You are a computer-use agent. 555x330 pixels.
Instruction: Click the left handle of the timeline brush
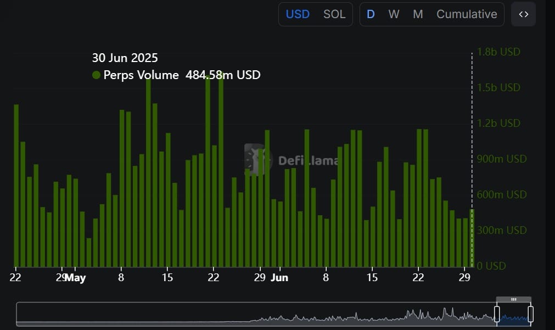(497, 315)
